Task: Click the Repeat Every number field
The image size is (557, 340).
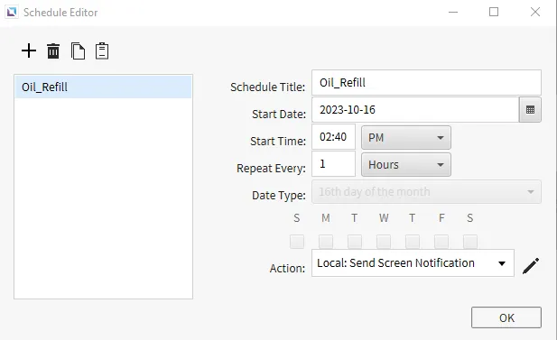Action: [333, 164]
